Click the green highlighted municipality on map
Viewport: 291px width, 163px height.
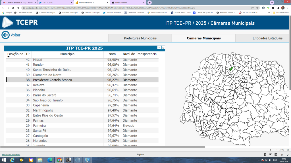coord(231,69)
